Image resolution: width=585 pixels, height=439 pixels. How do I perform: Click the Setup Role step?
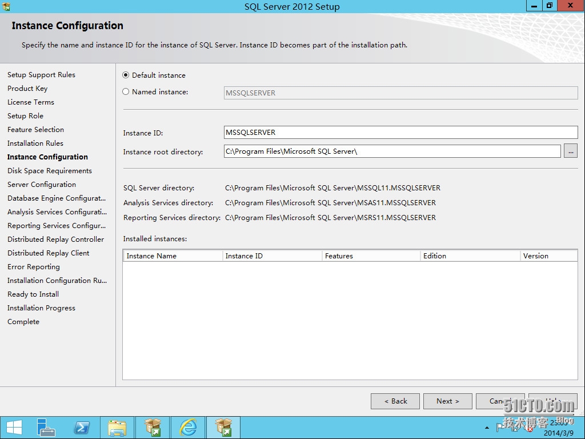(25, 115)
